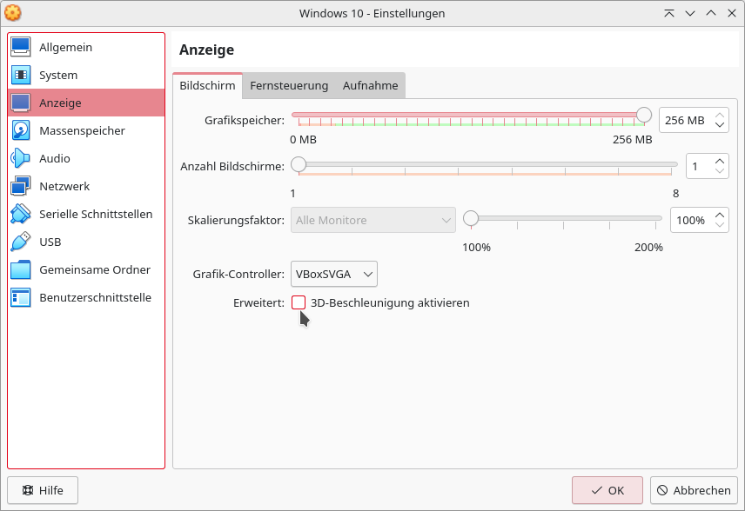Switch to the Aufnahme tab
This screenshot has height=511, width=745.
point(371,85)
